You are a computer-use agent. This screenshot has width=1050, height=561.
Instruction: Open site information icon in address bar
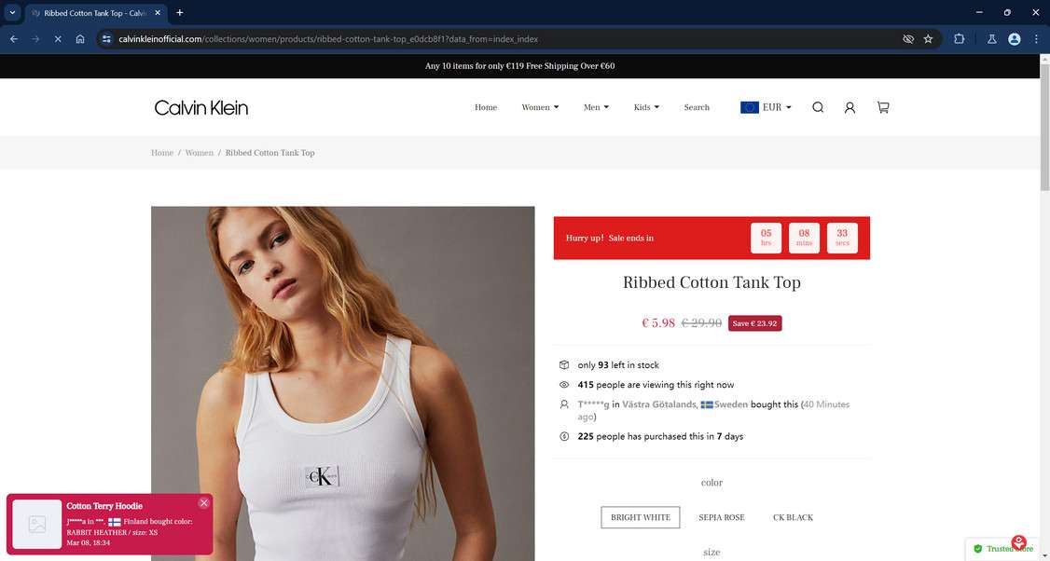click(106, 39)
